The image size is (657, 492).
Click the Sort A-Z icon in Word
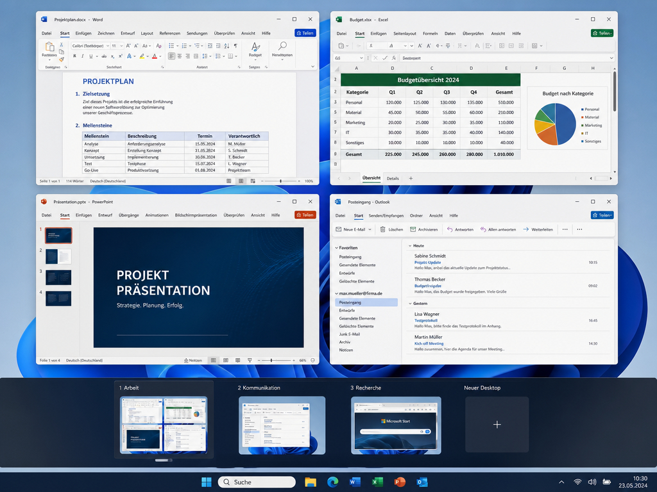click(226, 45)
